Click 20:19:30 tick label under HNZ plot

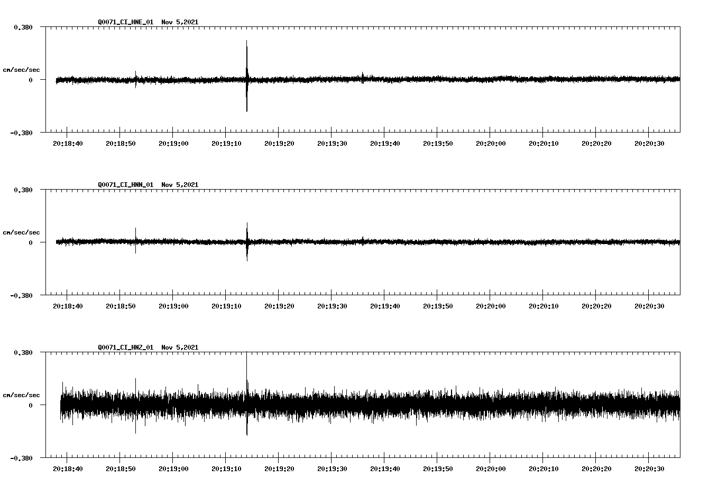(x=332, y=468)
